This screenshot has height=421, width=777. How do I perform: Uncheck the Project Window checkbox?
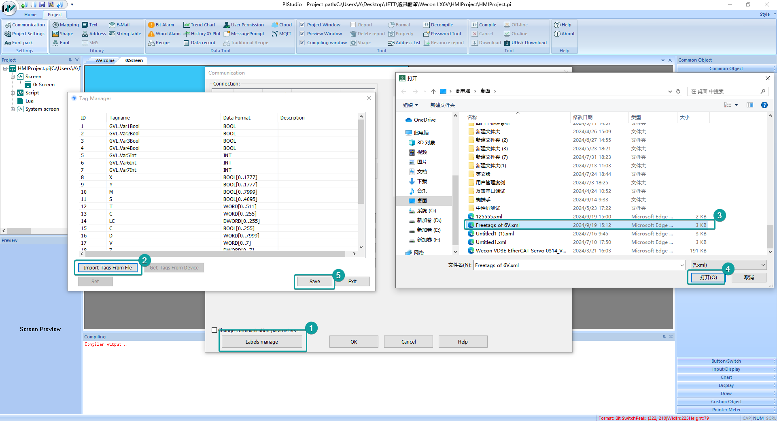302,25
